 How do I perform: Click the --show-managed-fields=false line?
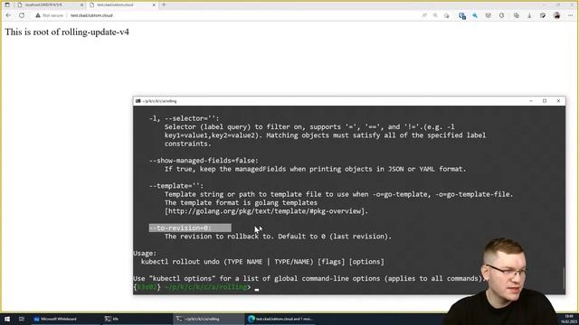pos(204,161)
